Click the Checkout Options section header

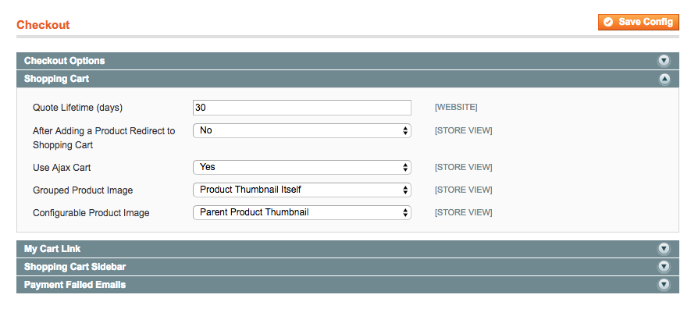coord(347,61)
